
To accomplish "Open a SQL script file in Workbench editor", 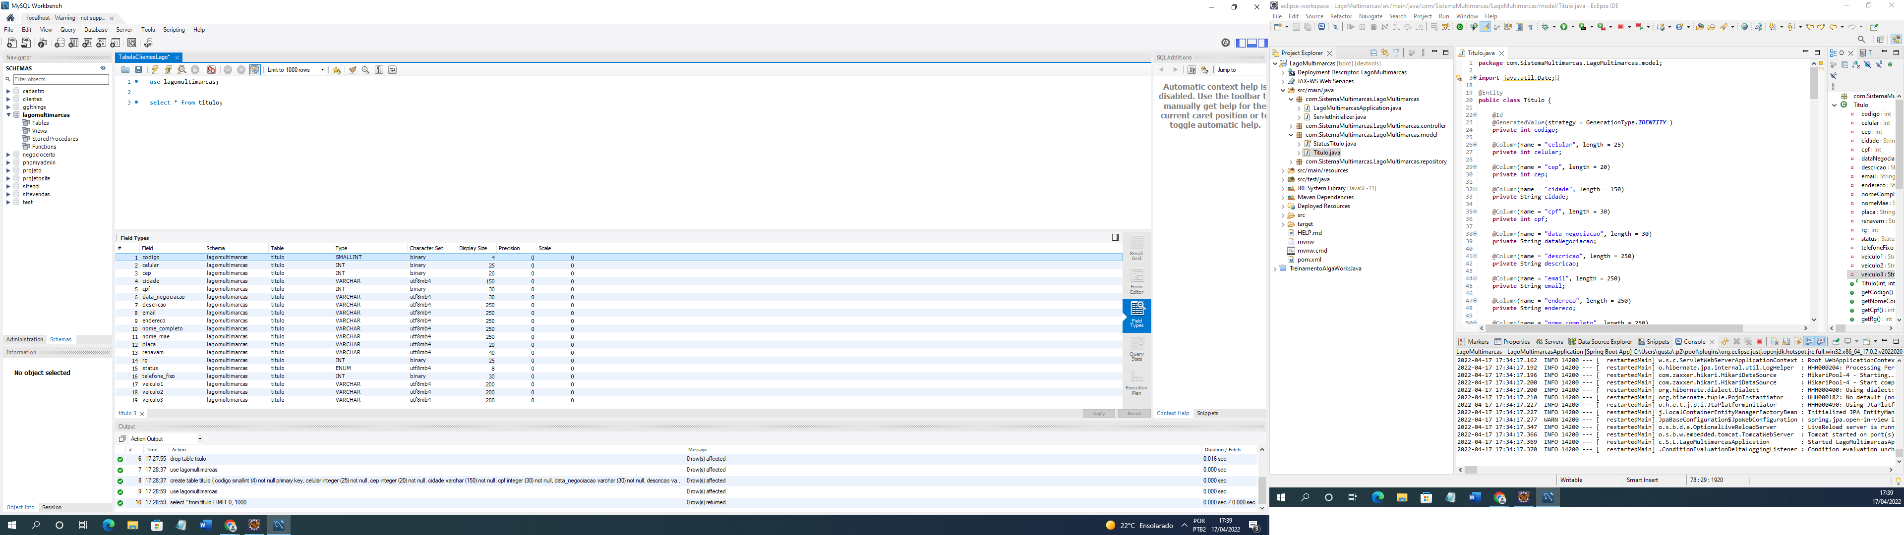I will pyautogui.click(x=125, y=69).
